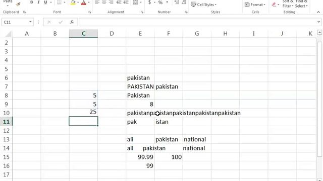Select cell with 'PAKISTAN' in row 7
Viewport: 323px width, 181px height.
[x=140, y=86]
